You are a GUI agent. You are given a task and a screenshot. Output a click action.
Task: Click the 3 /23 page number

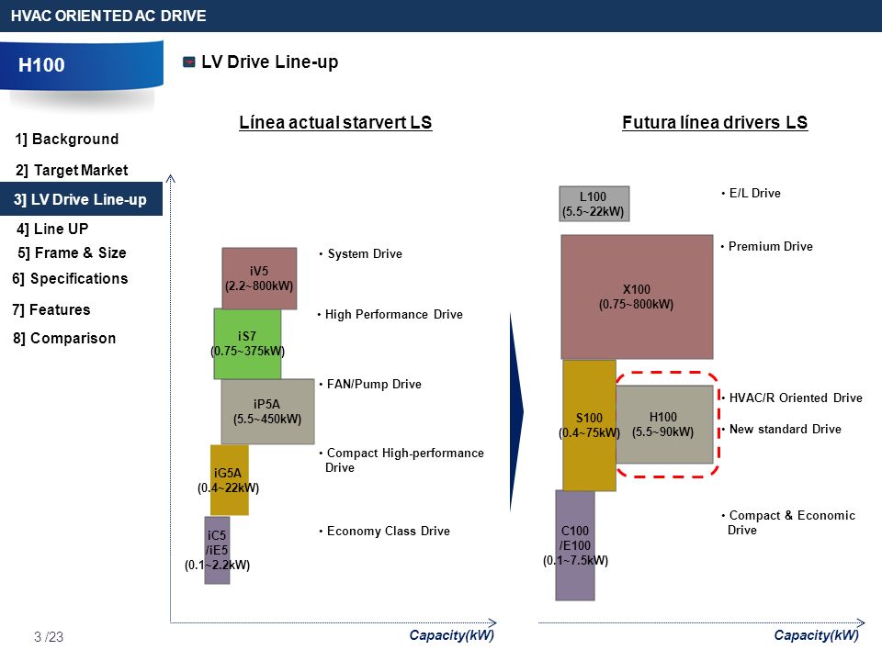click(x=49, y=637)
